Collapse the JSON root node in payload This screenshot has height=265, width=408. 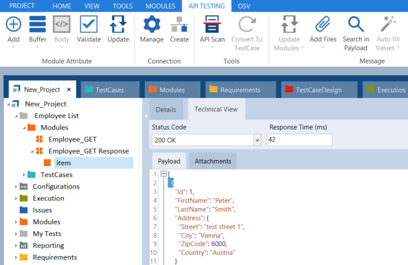coord(162,174)
